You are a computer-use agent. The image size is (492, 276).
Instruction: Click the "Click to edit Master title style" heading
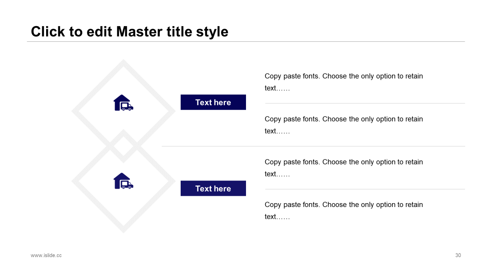point(130,31)
